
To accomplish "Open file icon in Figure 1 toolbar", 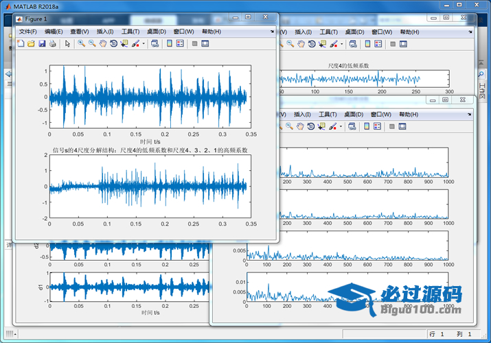I will [31, 44].
